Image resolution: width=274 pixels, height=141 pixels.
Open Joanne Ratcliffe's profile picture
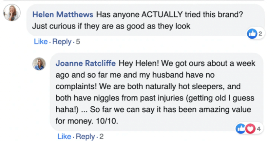39,64
